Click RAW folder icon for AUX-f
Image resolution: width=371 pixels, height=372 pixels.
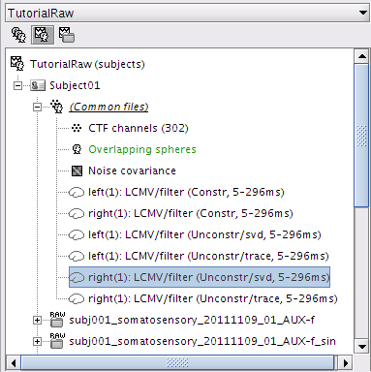pyautogui.click(x=57, y=320)
